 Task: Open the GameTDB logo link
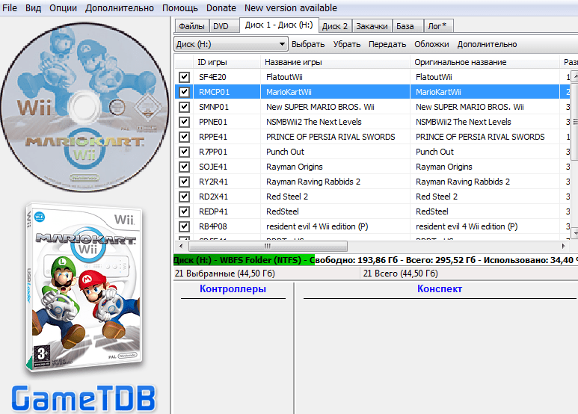click(x=84, y=398)
